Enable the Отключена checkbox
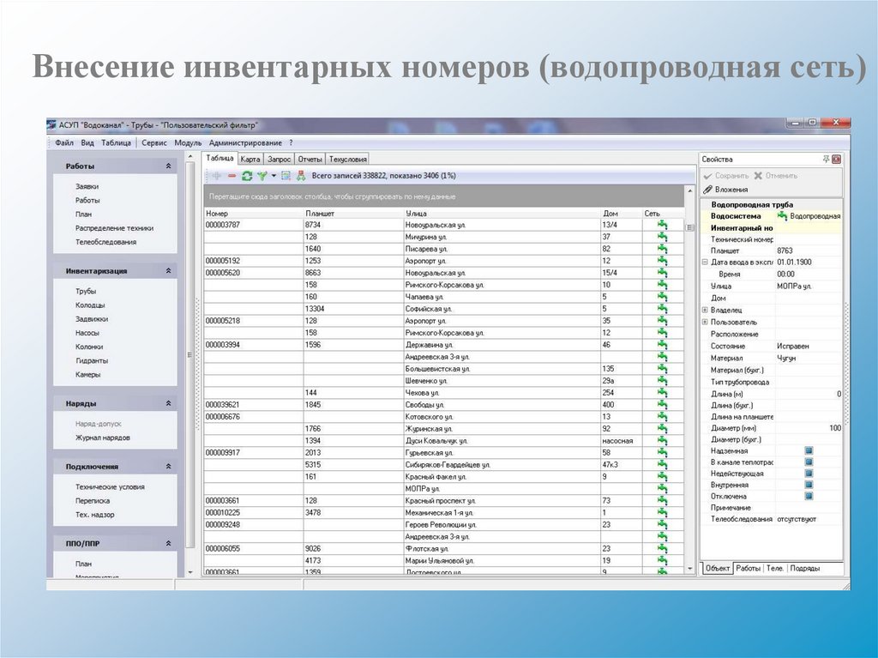The height and width of the screenshot is (658, 878). 809,496
